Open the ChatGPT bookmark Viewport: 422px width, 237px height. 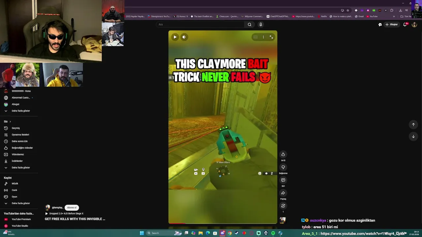coord(278,16)
